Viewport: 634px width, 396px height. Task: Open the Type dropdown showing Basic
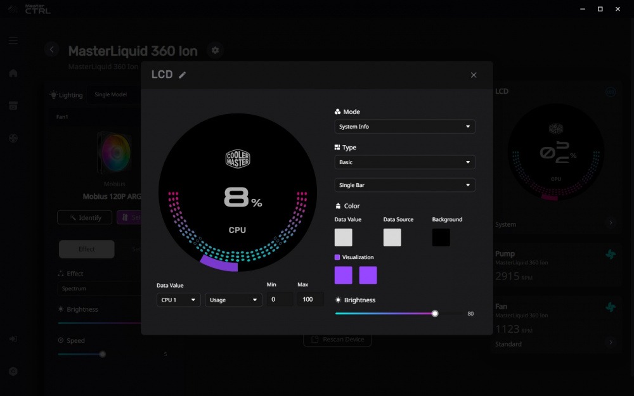[x=404, y=162]
